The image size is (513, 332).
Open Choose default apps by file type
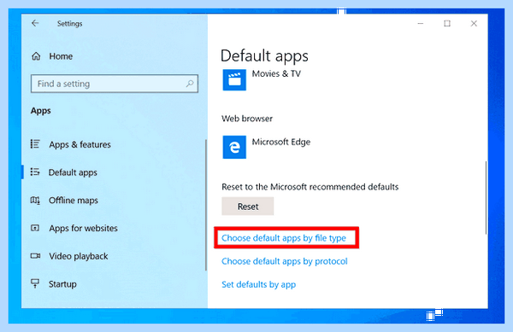pyautogui.click(x=284, y=238)
